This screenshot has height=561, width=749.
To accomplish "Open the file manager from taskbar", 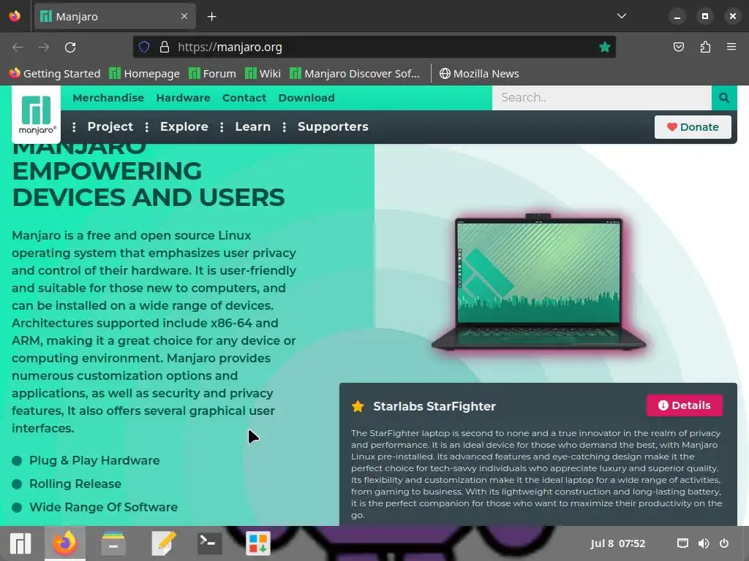I will [x=113, y=543].
